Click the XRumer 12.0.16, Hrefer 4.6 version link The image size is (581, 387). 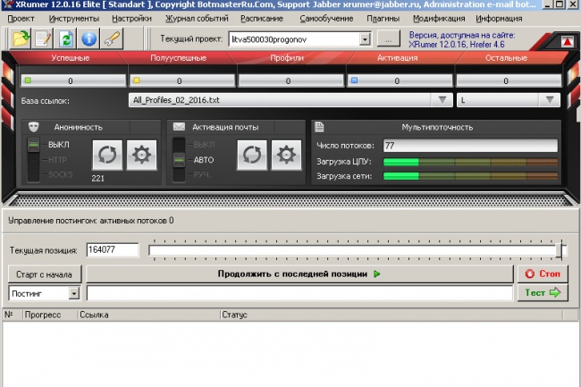coord(457,45)
